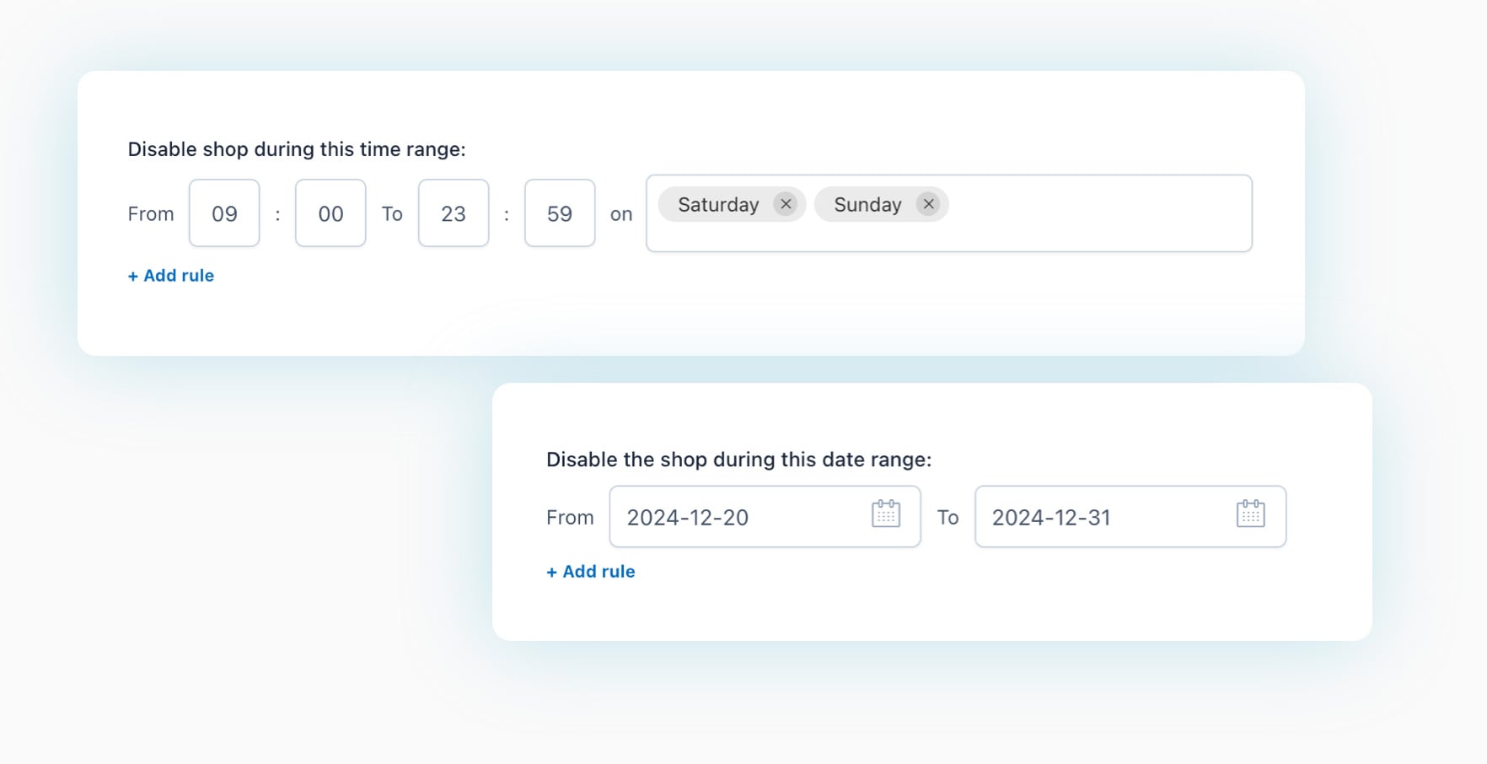Screen dimensions: 1487x764
Task: Click the 'From' label in the date range row
Action: click(570, 517)
